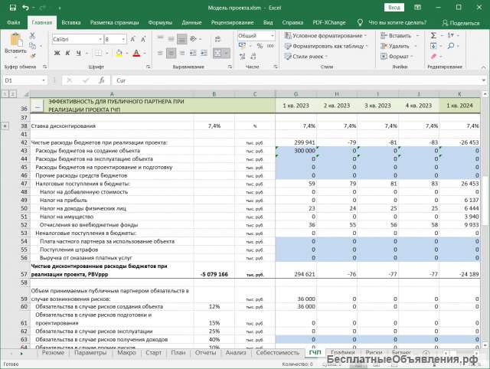
Task: Expand grouped rows with plus button near row 38
Action: coord(7,125)
